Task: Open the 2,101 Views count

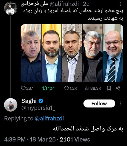Action: [75, 139]
